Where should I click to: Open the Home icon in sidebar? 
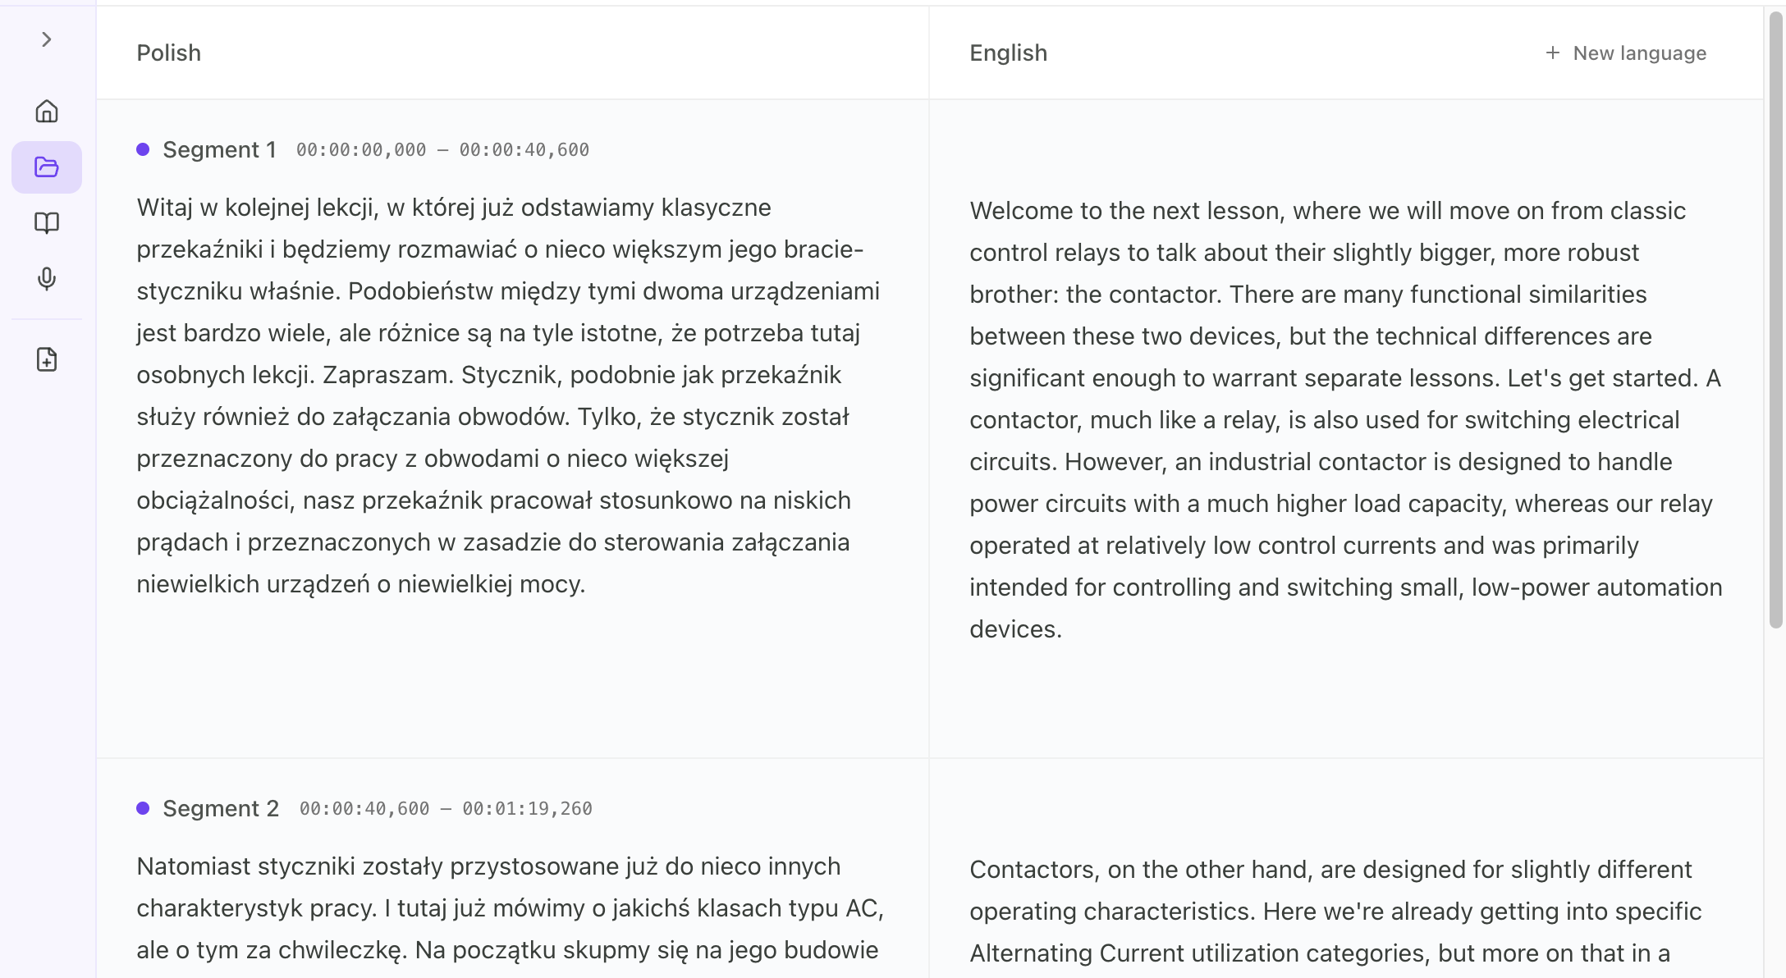click(47, 111)
